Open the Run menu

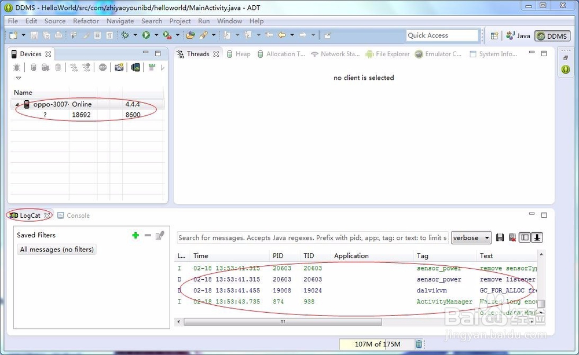click(204, 21)
